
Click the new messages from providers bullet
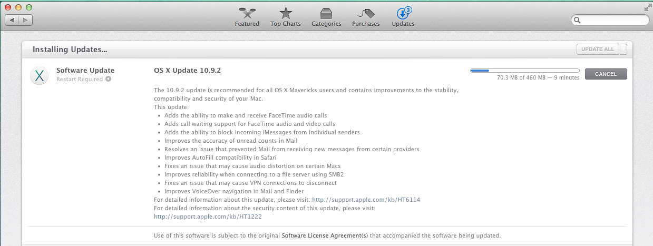291,149
